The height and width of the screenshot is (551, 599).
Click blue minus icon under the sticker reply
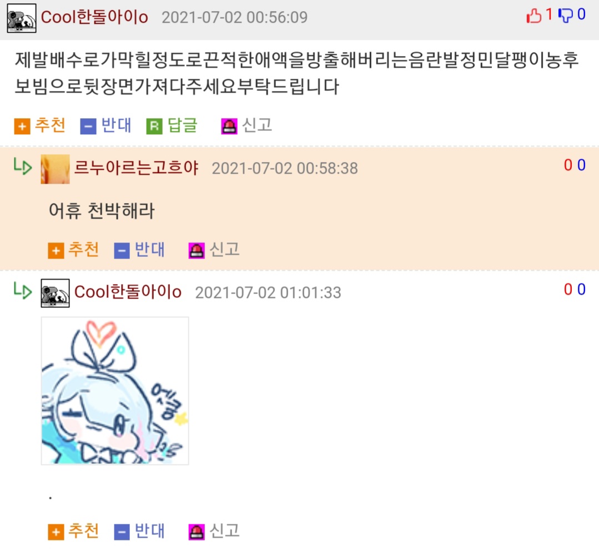[122, 532]
